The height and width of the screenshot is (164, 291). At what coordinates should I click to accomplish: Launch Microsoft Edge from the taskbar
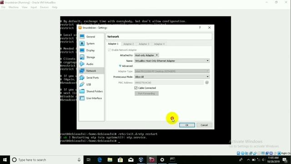click(x=100, y=160)
